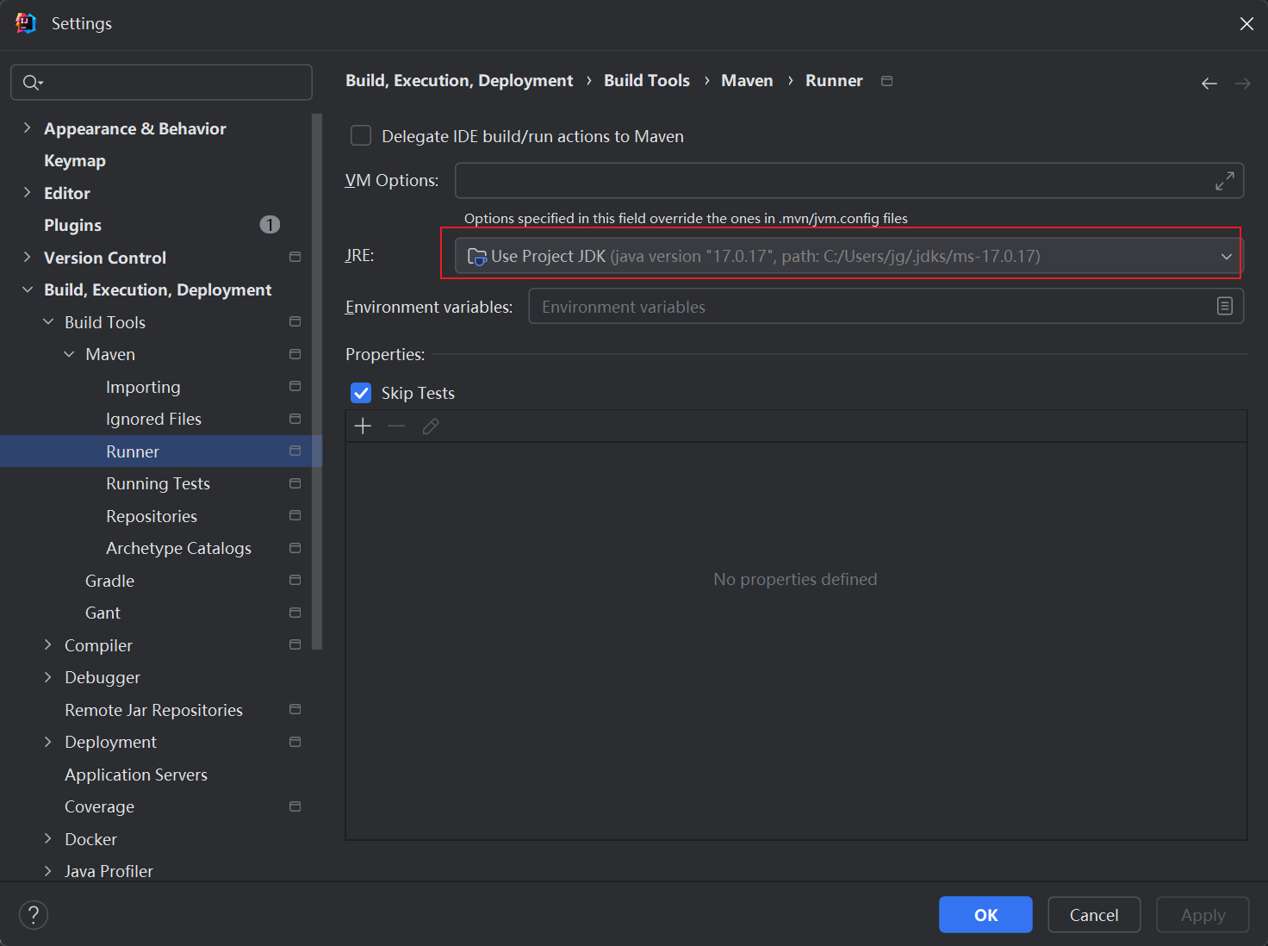1268x946 pixels.
Task: Click the project icon beside the Deployment row
Action: (x=295, y=742)
